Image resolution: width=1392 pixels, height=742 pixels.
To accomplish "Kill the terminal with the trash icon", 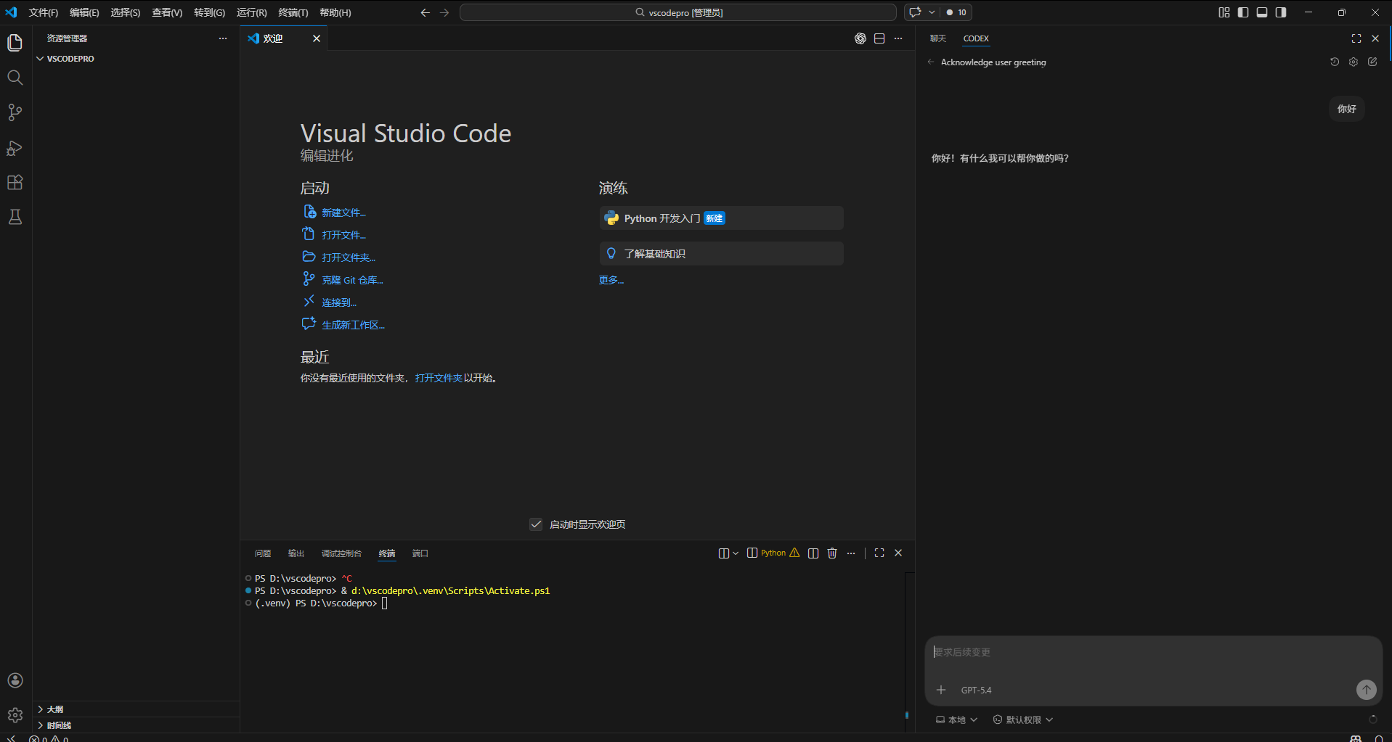I will tap(832, 553).
